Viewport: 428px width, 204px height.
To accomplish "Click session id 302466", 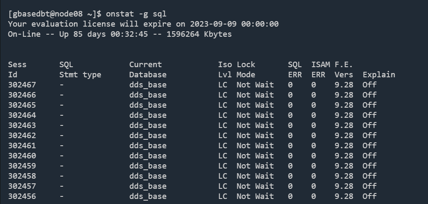I will pyautogui.click(x=22, y=95).
